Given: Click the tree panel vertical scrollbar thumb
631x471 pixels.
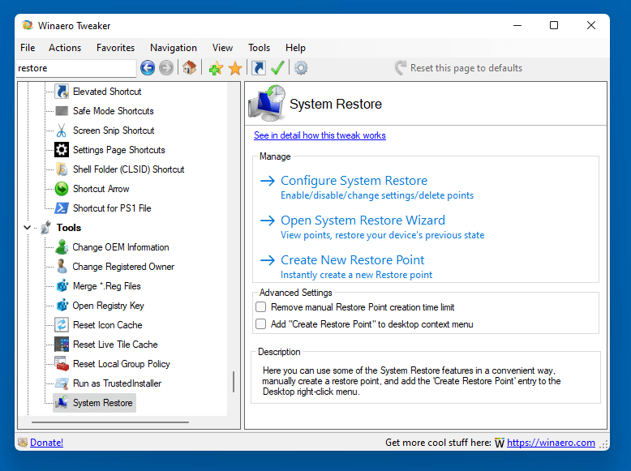Looking at the screenshot, I should pos(234,382).
